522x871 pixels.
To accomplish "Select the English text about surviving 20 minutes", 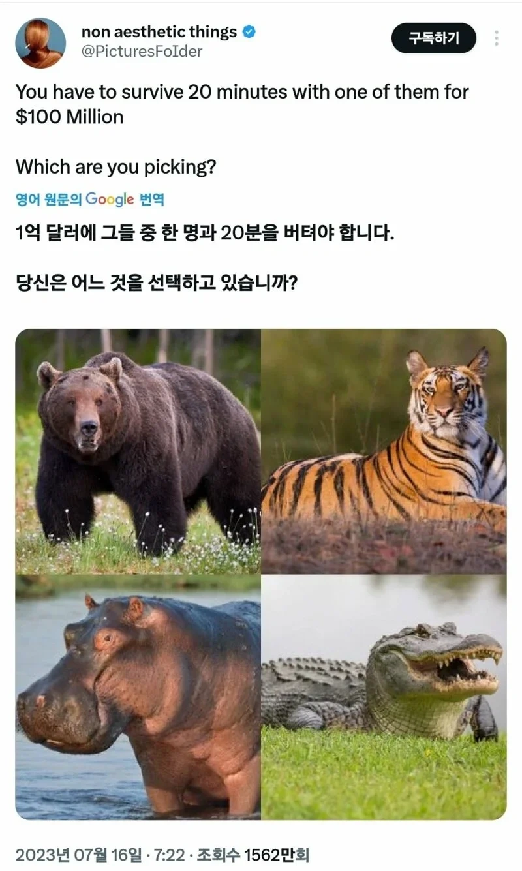I will click(242, 104).
